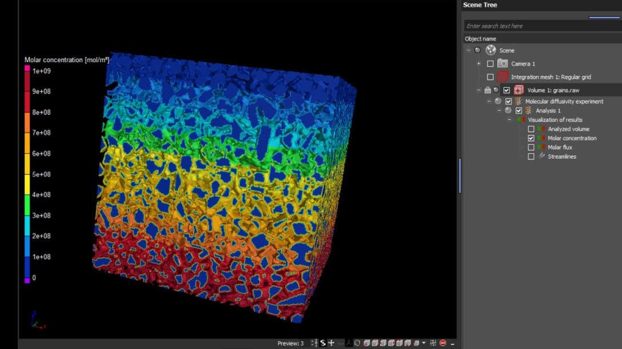The height and width of the screenshot is (349, 622).
Task: Check the Streamlines visibility checkbox
Action: coord(532,156)
